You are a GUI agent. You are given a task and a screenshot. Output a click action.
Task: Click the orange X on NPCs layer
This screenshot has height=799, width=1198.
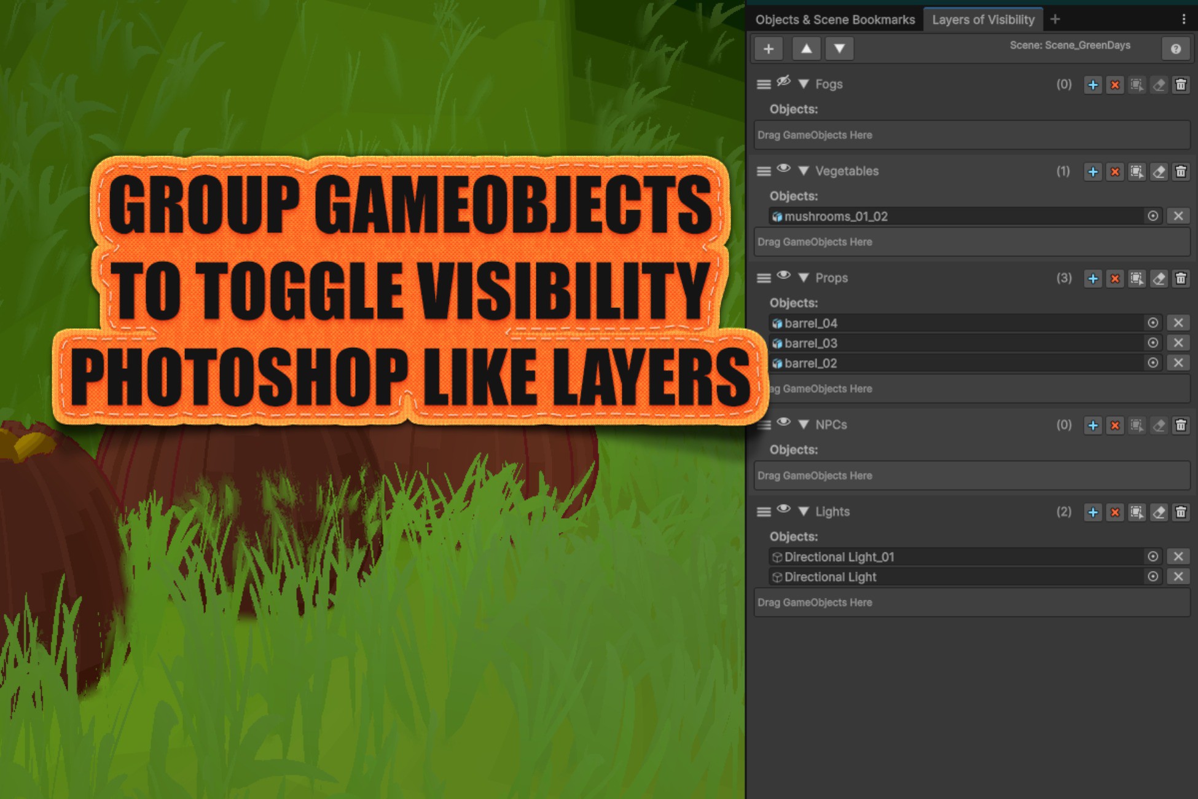[x=1114, y=425]
